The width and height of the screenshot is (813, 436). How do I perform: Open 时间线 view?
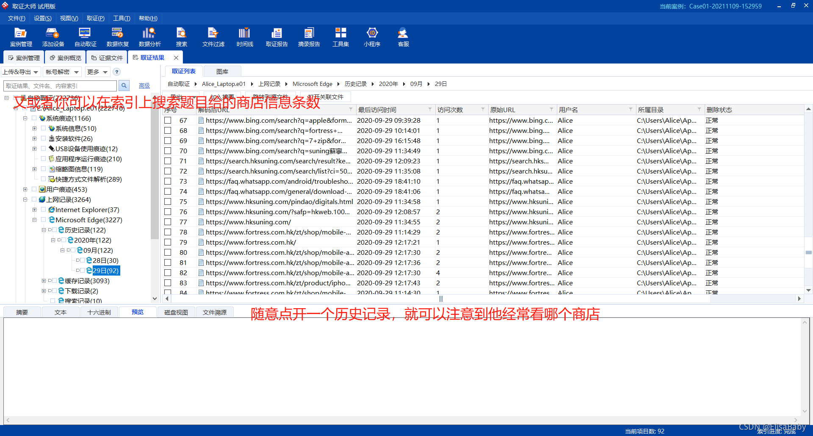245,37
